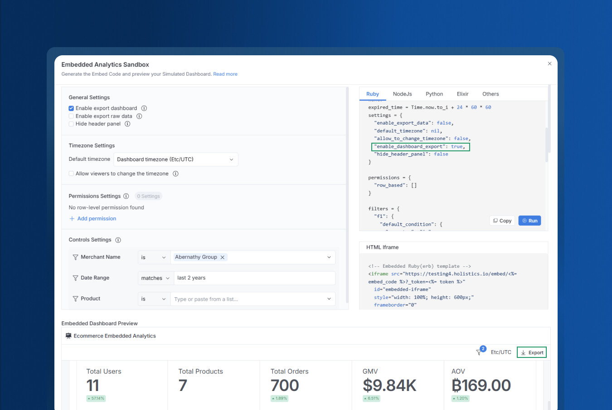Click the Merchant Name filter funnel icon
This screenshot has width=612, height=410.
(x=75, y=257)
